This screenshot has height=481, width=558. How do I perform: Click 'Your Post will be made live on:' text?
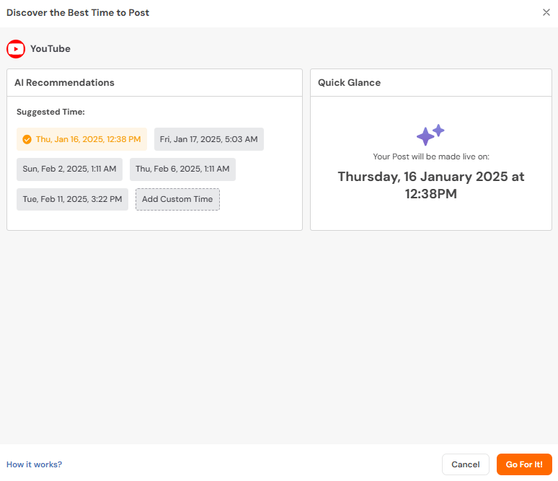point(431,156)
